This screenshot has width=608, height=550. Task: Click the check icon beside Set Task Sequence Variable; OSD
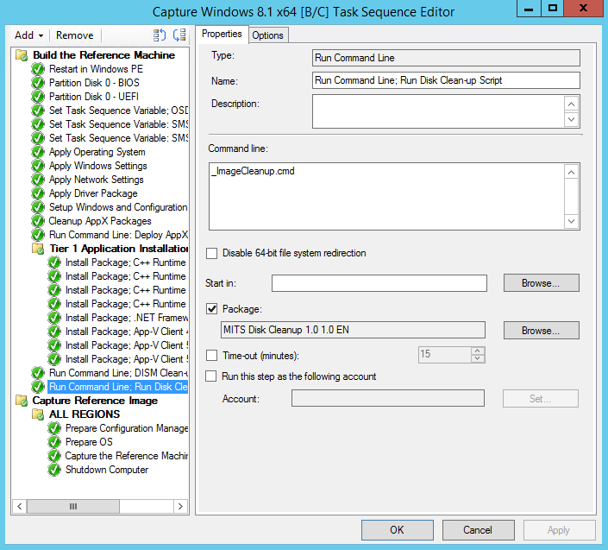[38, 111]
